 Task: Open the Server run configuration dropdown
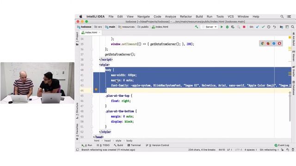tap(209, 27)
